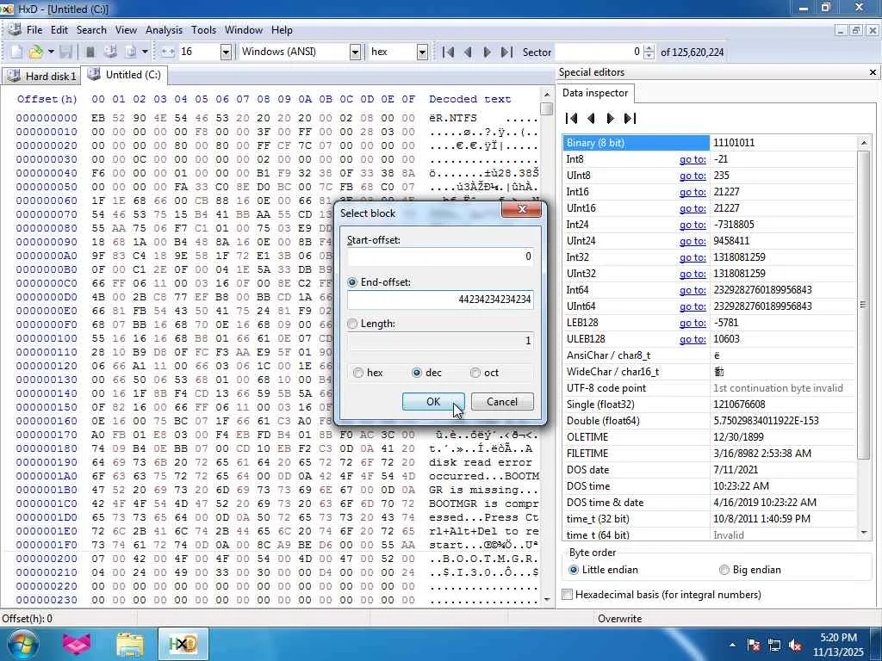Select Little endian byte order
Image resolution: width=882 pixels, height=661 pixels.
604,570
